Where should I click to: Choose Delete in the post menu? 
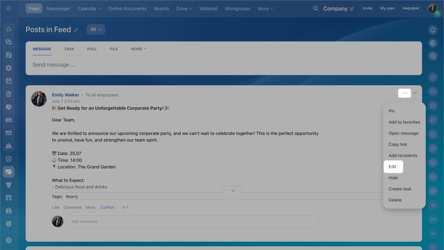[x=395, y=200]
